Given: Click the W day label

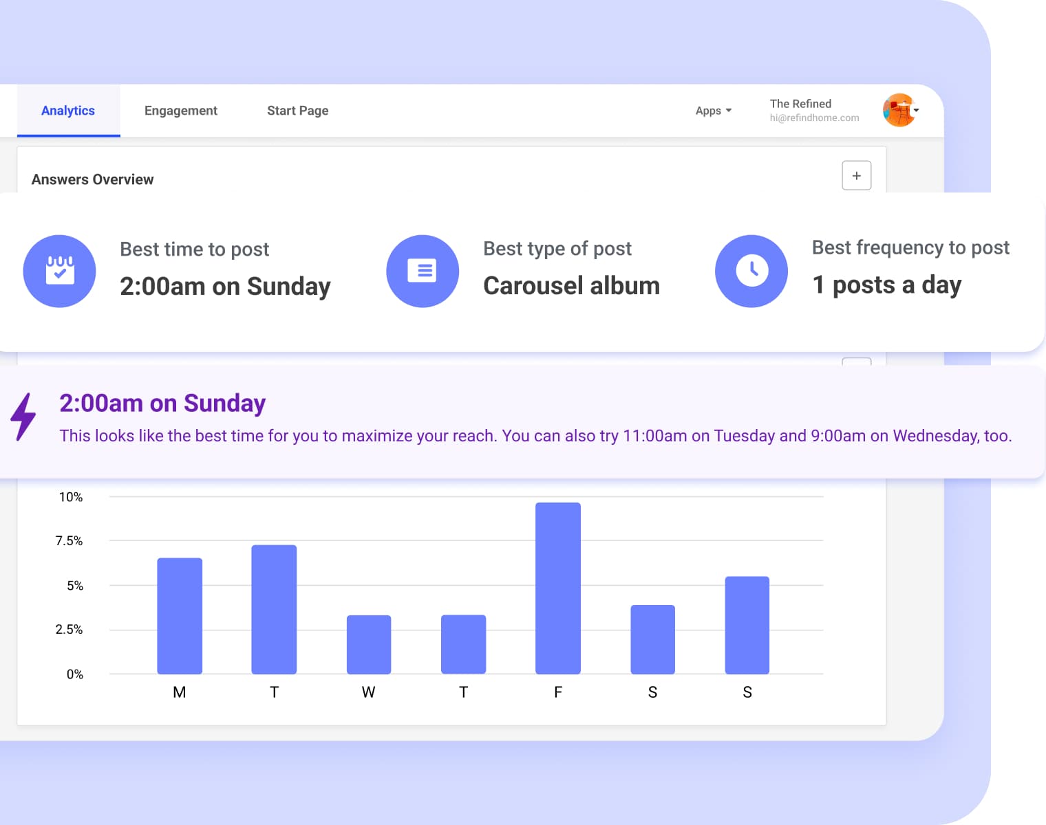Looking at the screenshot, I should tap(369, 692).
